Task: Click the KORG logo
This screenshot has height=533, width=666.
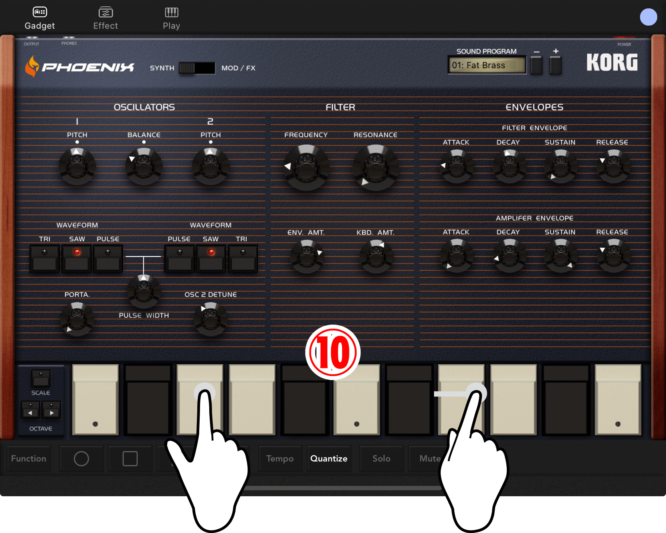Action: tap(612, 63)
